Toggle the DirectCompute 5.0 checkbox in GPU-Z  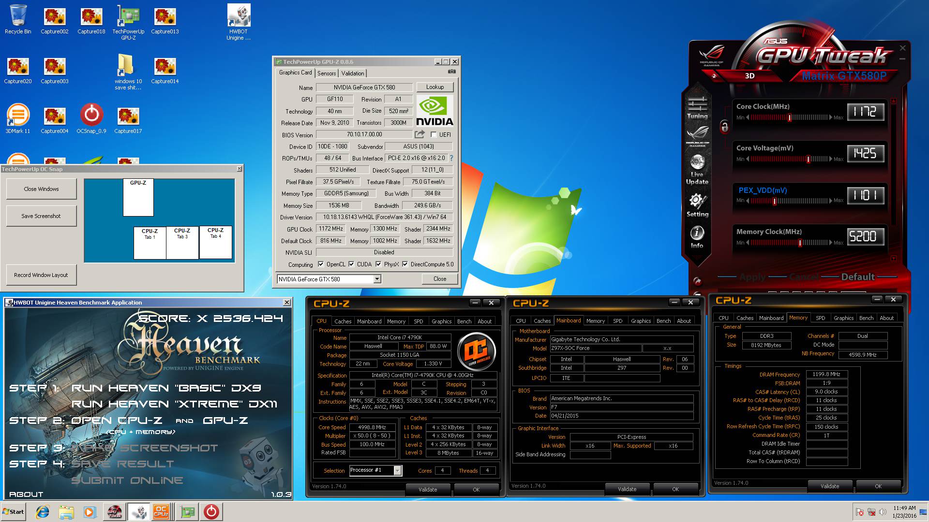pos(405,264)
